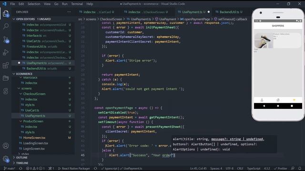Open Explorer more actions ellipsis
The height and width of the screenshot is (171, 305).
coord(69,12)
